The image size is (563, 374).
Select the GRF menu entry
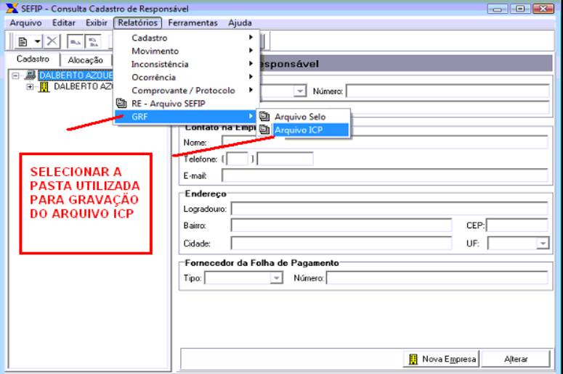click(186, 117)
